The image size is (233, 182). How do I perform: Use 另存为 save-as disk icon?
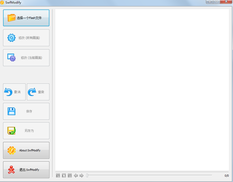(x=11, y=130)
